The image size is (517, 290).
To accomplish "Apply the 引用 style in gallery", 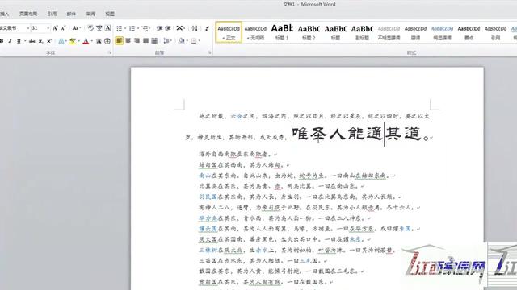I will pyautogui.click(x=495, y=32).
